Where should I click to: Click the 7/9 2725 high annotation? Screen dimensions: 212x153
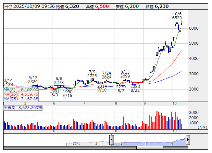coord(92,74)
